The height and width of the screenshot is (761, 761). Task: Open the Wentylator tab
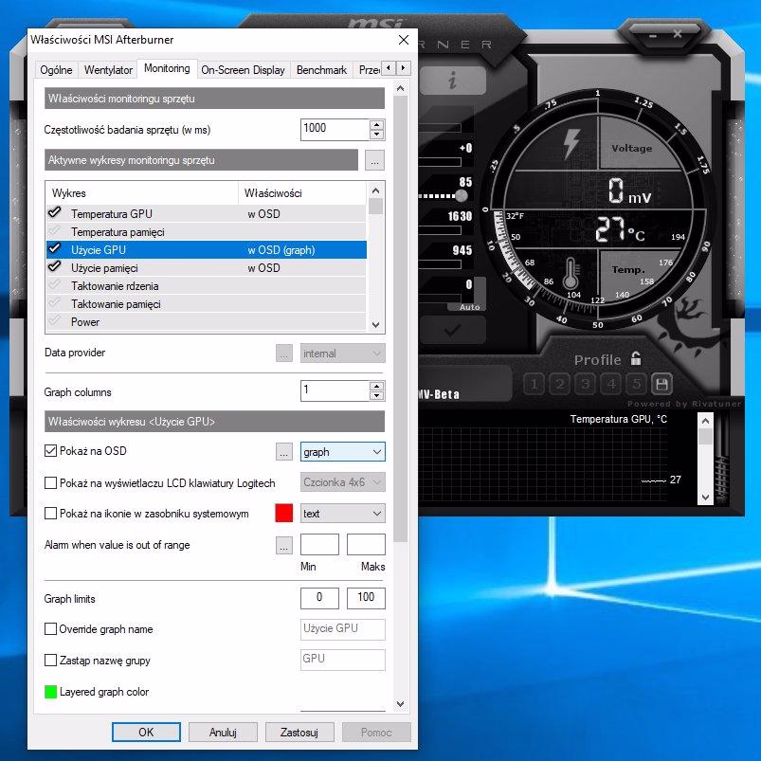(x=108, y=70)
